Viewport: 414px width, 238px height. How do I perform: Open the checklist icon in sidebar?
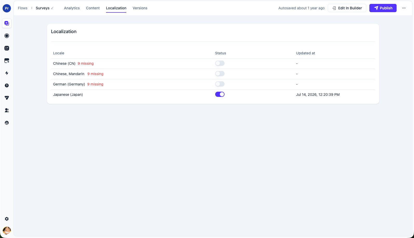click(7, 48)
